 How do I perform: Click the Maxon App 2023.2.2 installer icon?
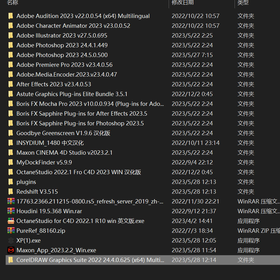pos(11,250)
